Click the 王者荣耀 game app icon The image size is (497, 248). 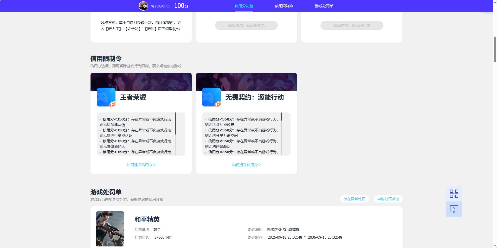click(106, 97)
